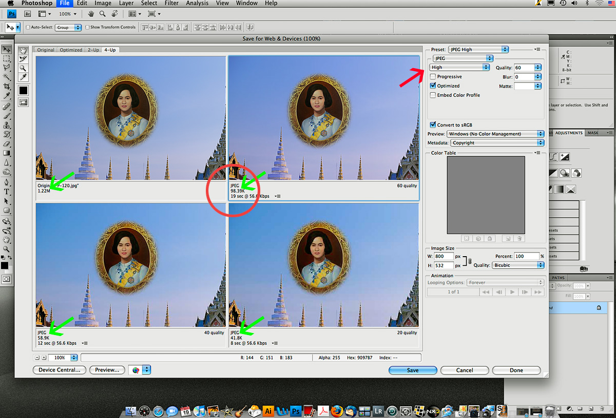Click the Illustrator icon in the Dock

click(x=267, y=411)
